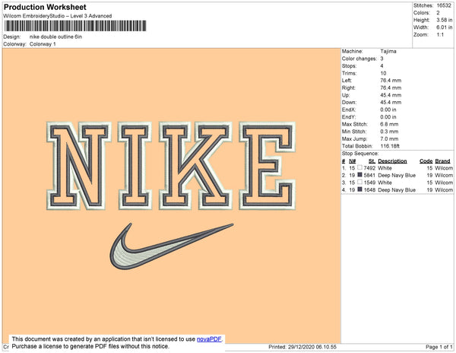Select stop 4 description 'Deep Navy Blue'
The image size is (456, 353).
tap(397, 189)
